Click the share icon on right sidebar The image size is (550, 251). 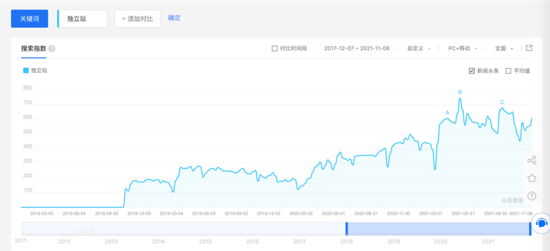pos(532,160)
